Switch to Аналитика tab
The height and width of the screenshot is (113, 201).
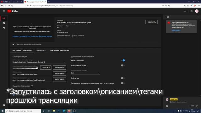tap(41, 51)
